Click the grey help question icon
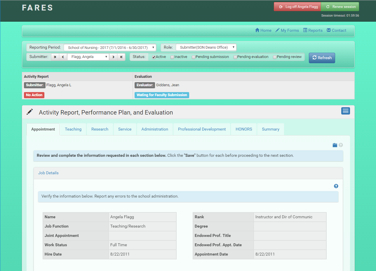Viewport: 376px width, 271px height. pyautogui.click(x=341, y=145)
